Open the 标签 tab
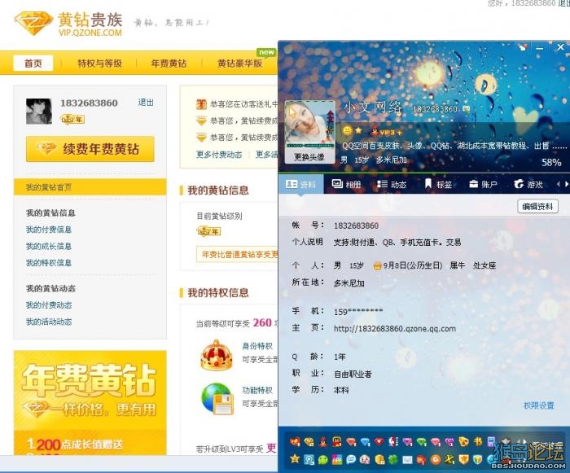 point(438,184)
